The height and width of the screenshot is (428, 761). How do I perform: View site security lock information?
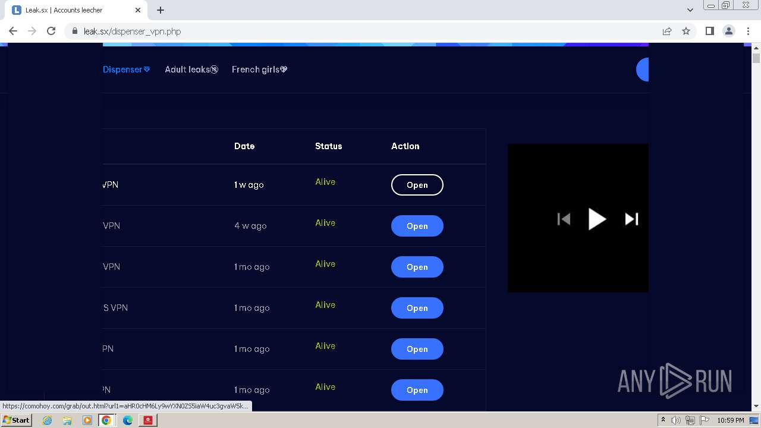coord(75,32)
